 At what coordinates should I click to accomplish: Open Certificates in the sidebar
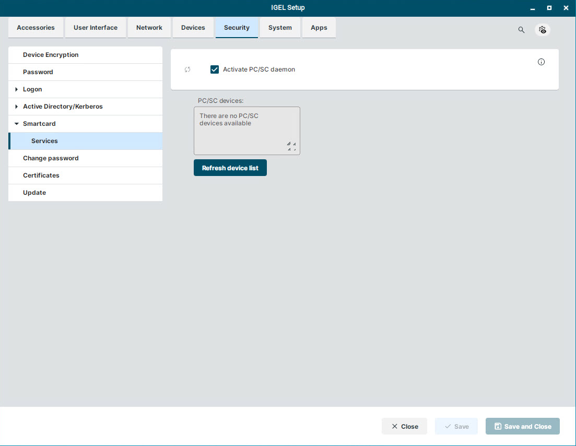click(85, 175)
